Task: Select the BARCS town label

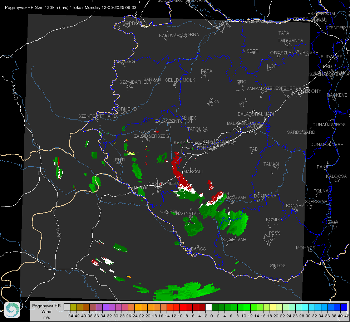Action: (198, 249)
